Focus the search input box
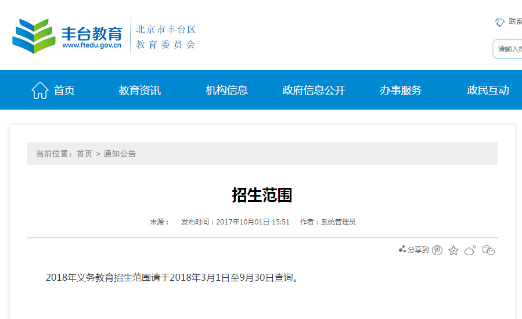 (509, 49)
